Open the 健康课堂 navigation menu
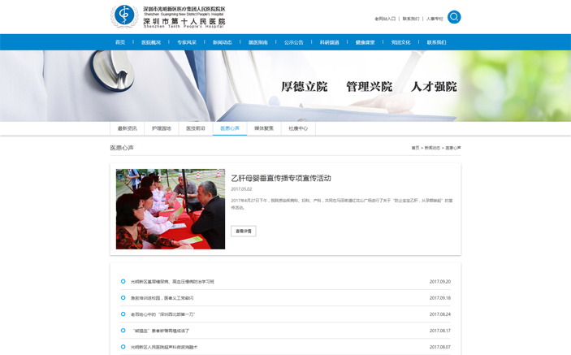571x355 pixels. (x=366, y=42)
